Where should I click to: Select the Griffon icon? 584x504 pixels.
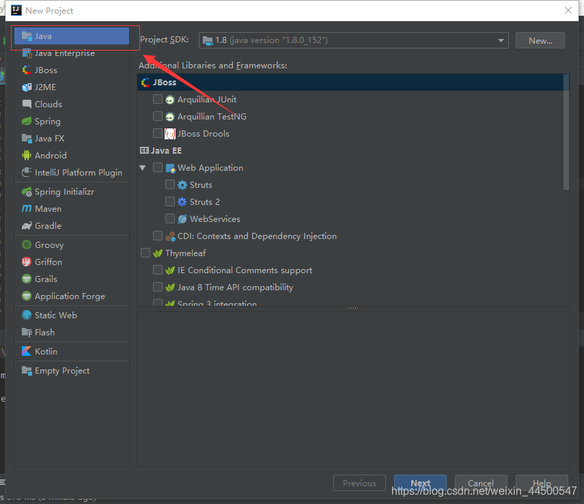(x=27, y=262)
